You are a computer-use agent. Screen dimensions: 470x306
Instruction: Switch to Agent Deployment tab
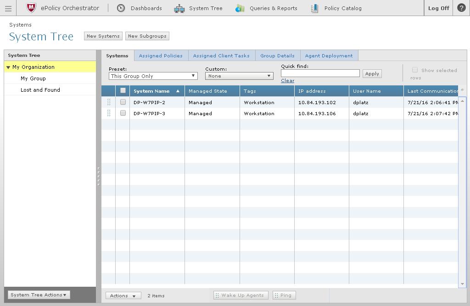[x=329, y=56]
